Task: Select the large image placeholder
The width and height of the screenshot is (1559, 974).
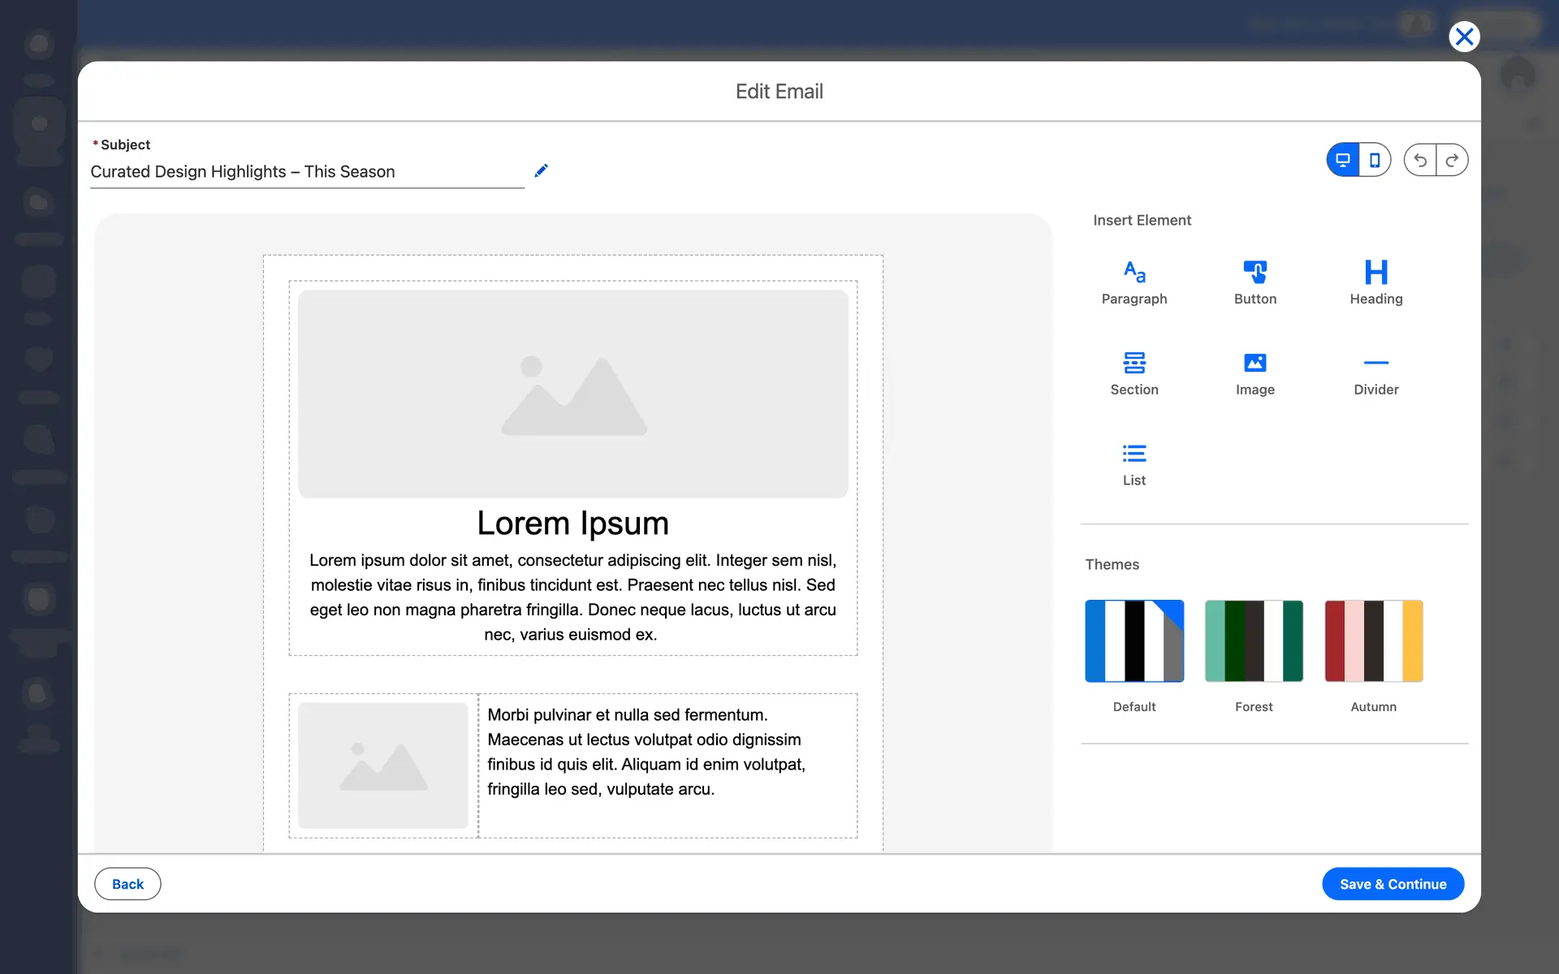Action: (x=573, y=394)
